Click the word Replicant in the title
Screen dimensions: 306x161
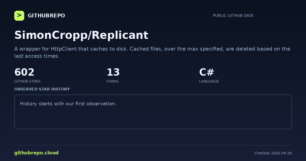(120, 35)
